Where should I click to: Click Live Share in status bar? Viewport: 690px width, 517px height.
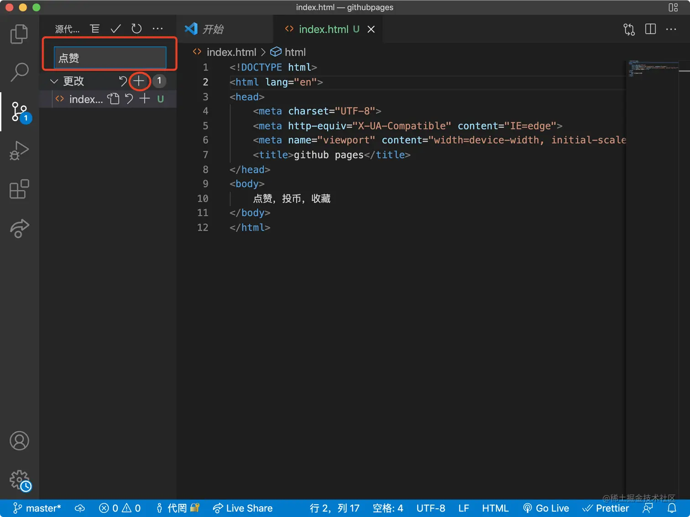click(243, 508)
